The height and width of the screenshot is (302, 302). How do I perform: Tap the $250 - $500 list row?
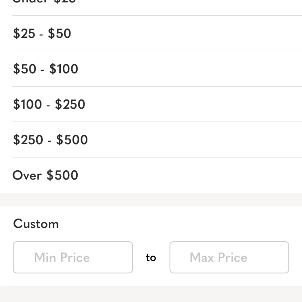pyautogui.click(x=151, y=140)
